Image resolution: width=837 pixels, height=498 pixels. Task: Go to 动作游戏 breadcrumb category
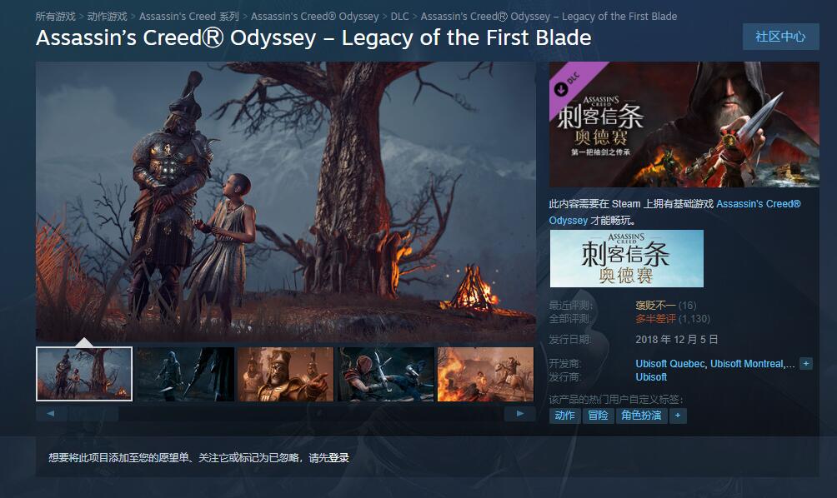click(108, 17)
